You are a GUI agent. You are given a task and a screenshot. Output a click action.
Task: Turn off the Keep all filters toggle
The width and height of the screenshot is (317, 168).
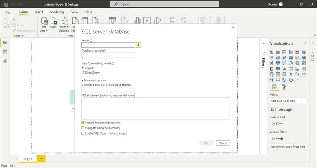[x=280, y=139]
